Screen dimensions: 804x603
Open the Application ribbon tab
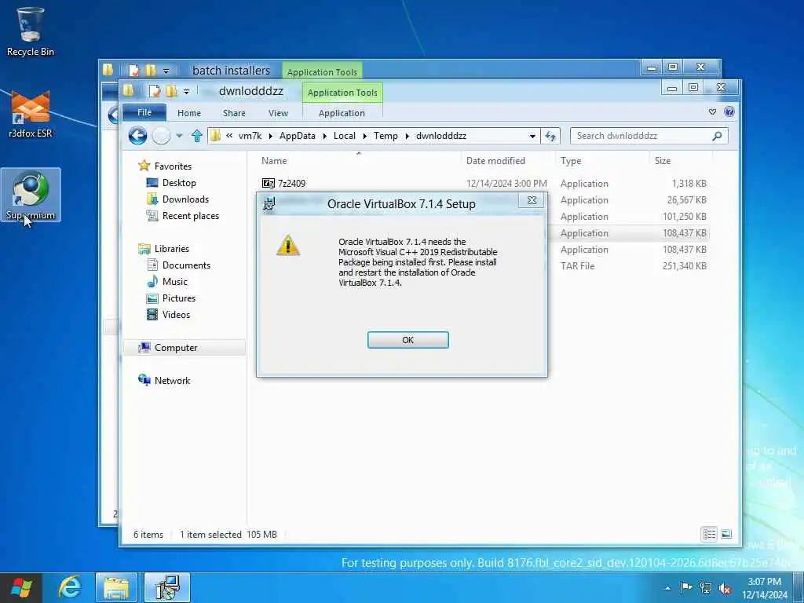pyautogui.click(x=342, y=113)
